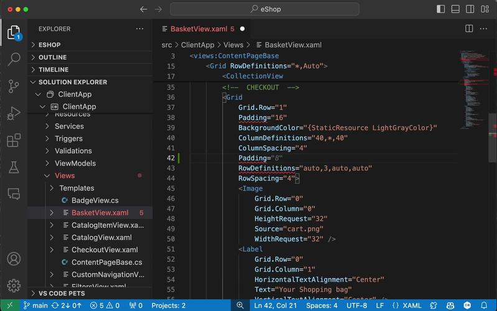Expand the ViewModels folder
The image size is (497, 311).
point(90,163)
